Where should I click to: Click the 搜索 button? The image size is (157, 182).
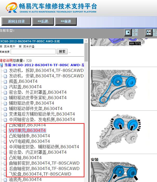pos(62,51)
